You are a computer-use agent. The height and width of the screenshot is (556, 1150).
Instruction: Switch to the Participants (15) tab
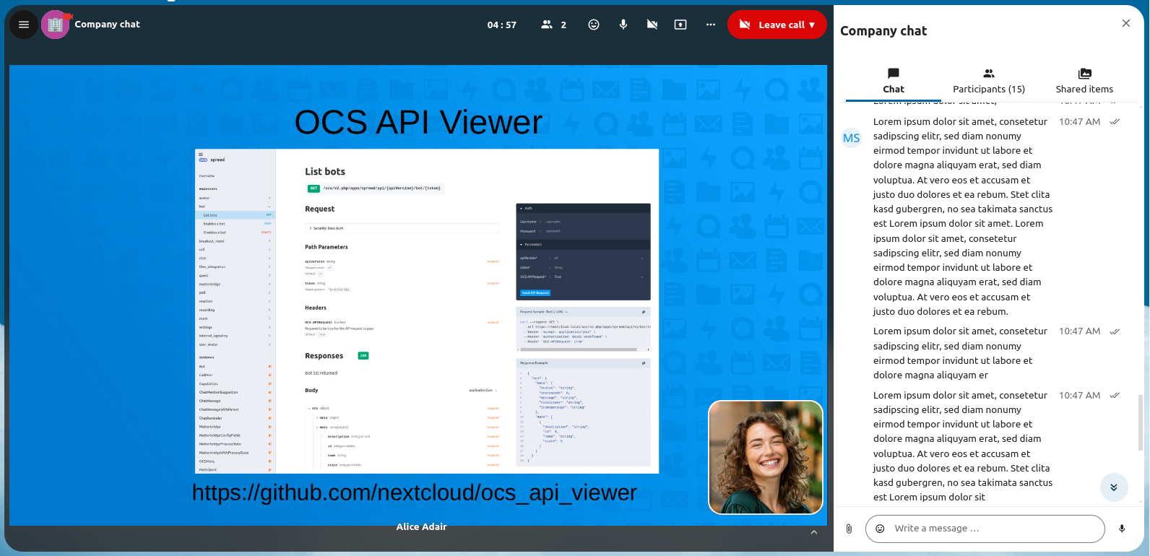tap(988, 81)
